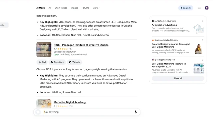Click the Upgrade button
The width and height of the screenshot is (213, 121).
click(x=186, y=8)
